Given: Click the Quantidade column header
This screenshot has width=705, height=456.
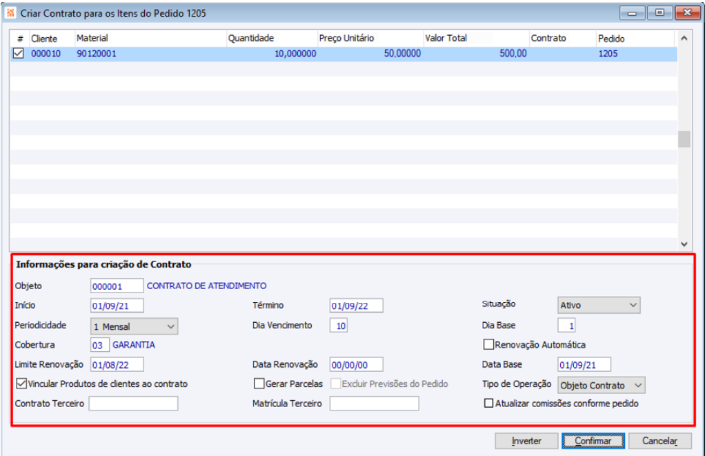Looking at the screenshot, I should 272,39.
